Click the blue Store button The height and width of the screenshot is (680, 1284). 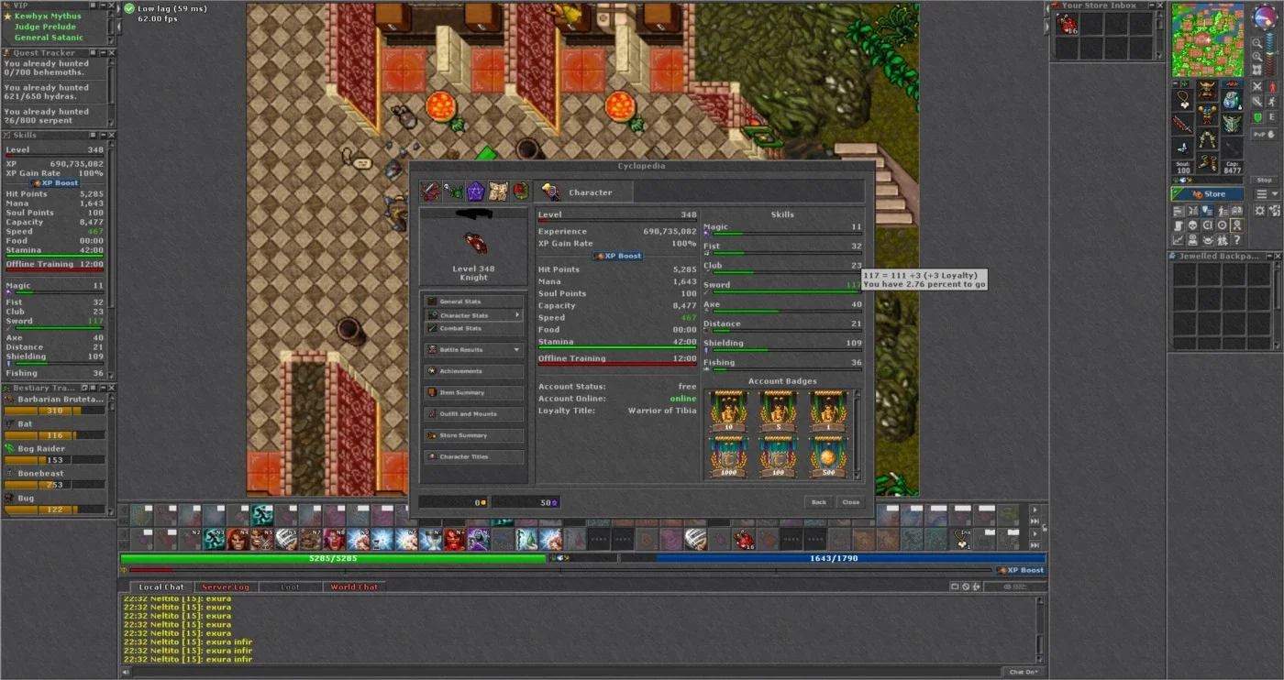coord(1207,194)
